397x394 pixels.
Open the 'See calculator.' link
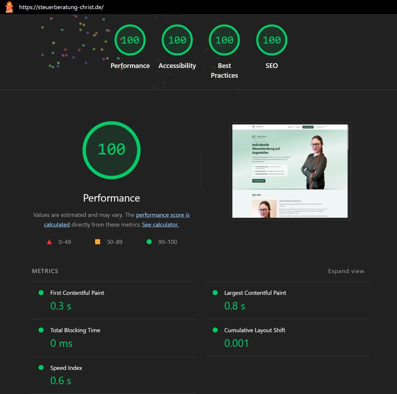tap(161, 225)
